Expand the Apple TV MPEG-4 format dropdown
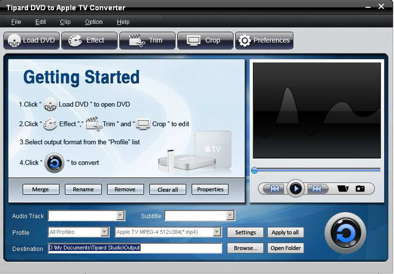The image size is (394, 274). tap(217, 232)
